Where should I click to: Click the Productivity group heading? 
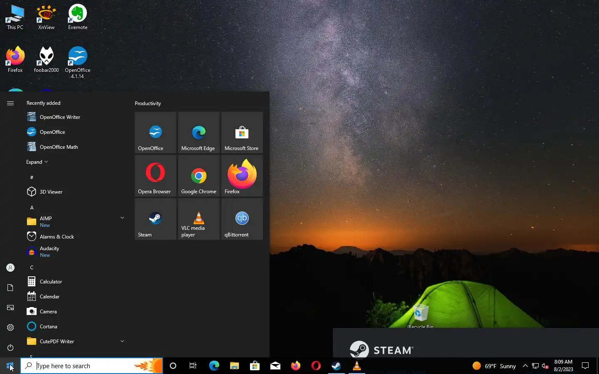pyautogui.click(x=148, y=103)
